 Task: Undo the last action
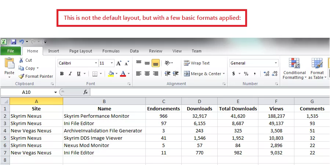[x=21, y=42]
